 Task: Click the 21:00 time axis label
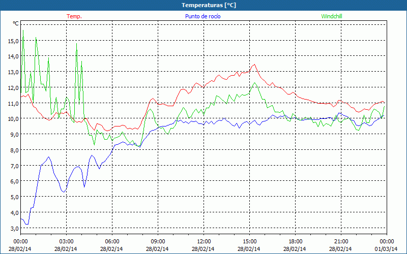[341, 242]
